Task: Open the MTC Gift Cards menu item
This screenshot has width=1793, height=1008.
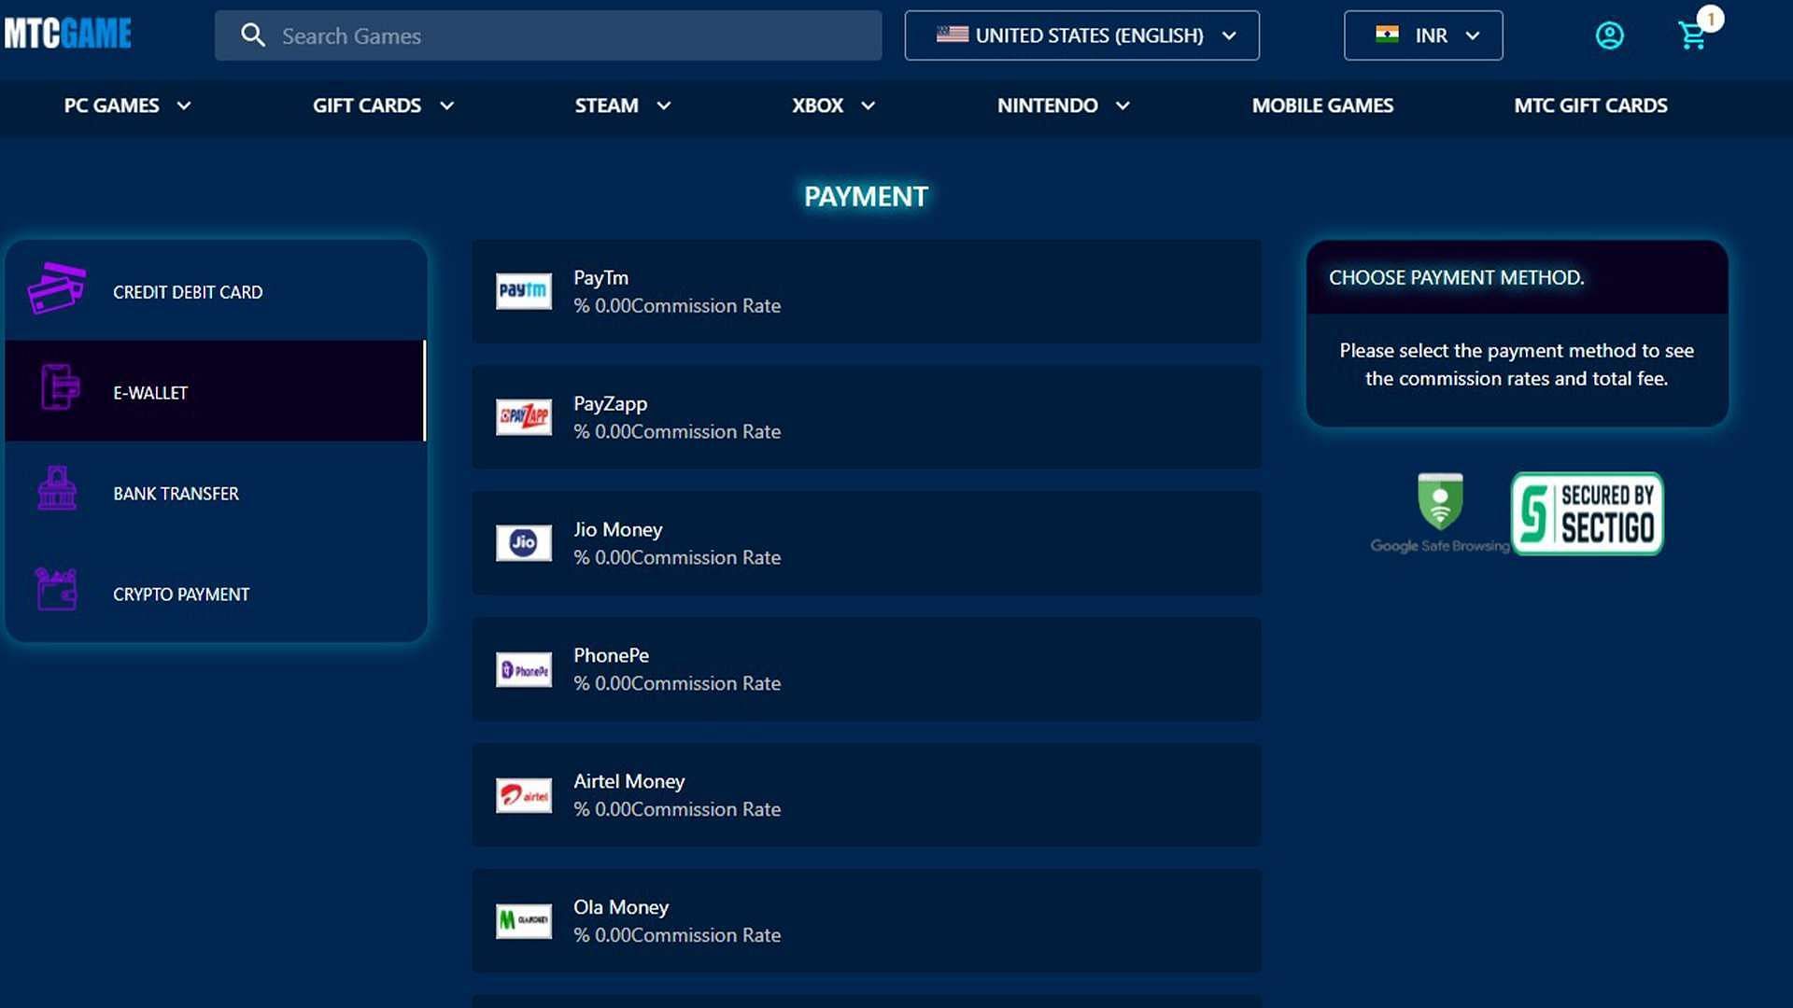Action: [1590, 105]
